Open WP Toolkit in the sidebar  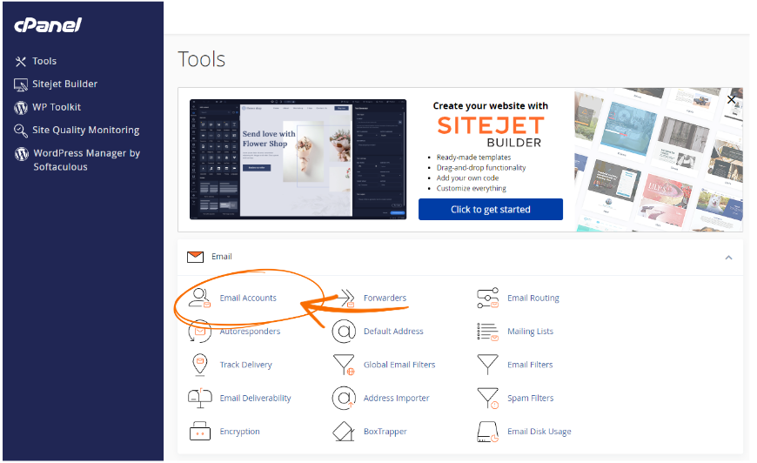click(x=57, y=107)
